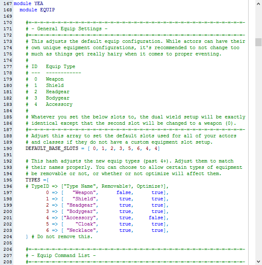Click the DEFAULT_BASE_SLOTS constant name
This screenshot has width=262, height=265.
coord(52,148)
